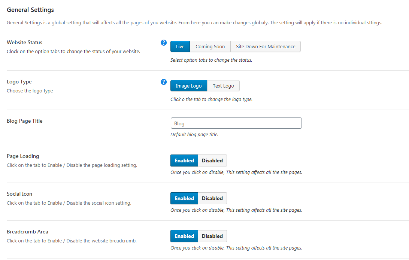Enable the Social Icon setting
This screenshot has height=260, width=409.
(x=184, y=198)
